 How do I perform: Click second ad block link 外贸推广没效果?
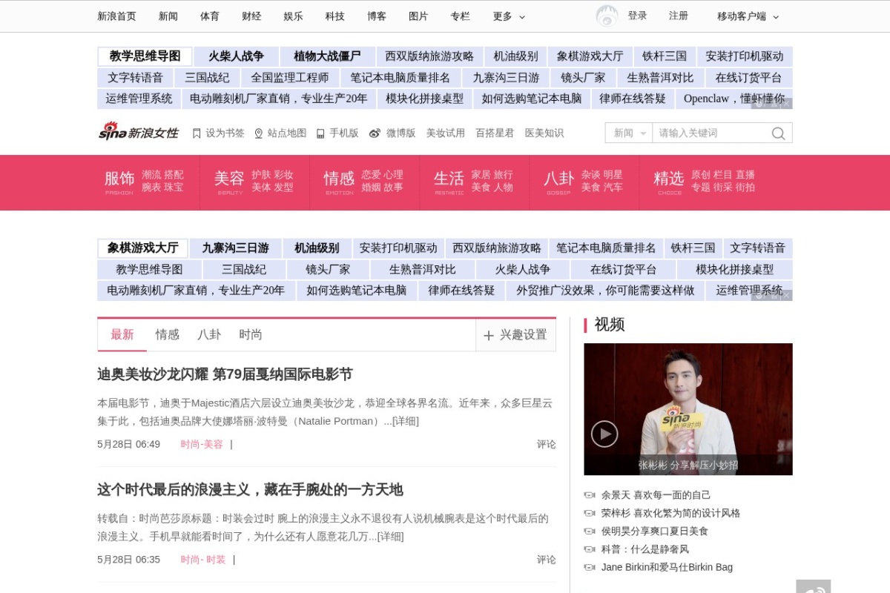click(605, 291)
